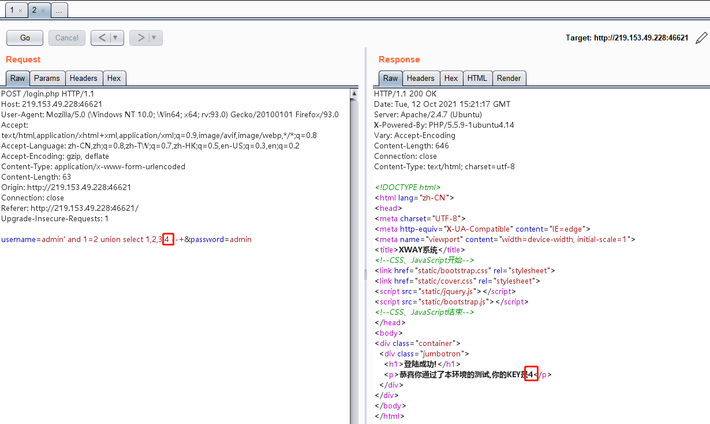Go forward to next request
The width and height of the screenshot is (710, 424).
point(140,38)
